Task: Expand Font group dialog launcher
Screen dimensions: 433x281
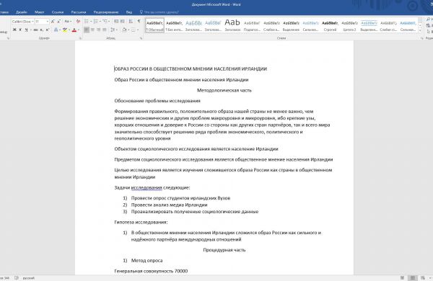Action: (x=80, y=38)
